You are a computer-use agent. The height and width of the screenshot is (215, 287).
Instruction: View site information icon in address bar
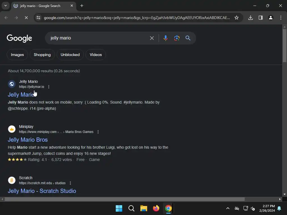tap(38, 18)
